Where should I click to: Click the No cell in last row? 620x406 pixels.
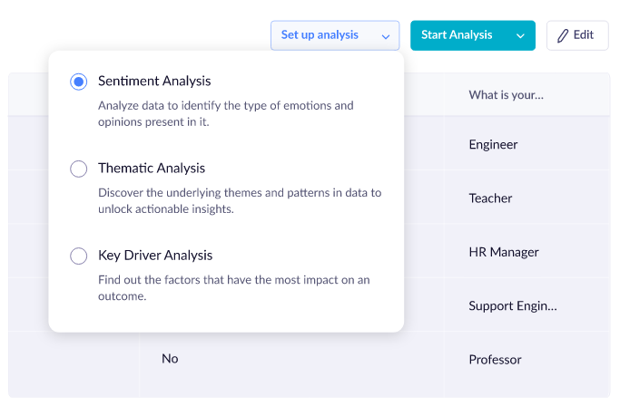coord(170,359)
